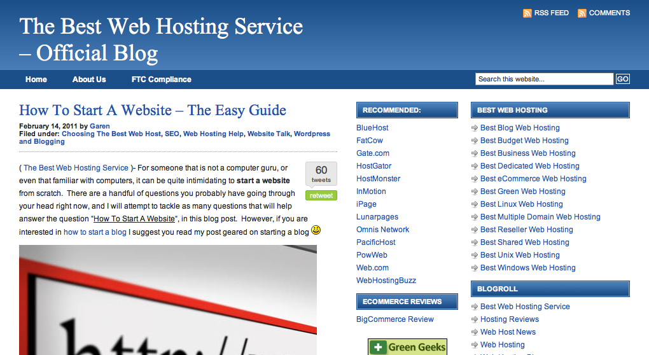Open the BlueHost recommended link

372,128
